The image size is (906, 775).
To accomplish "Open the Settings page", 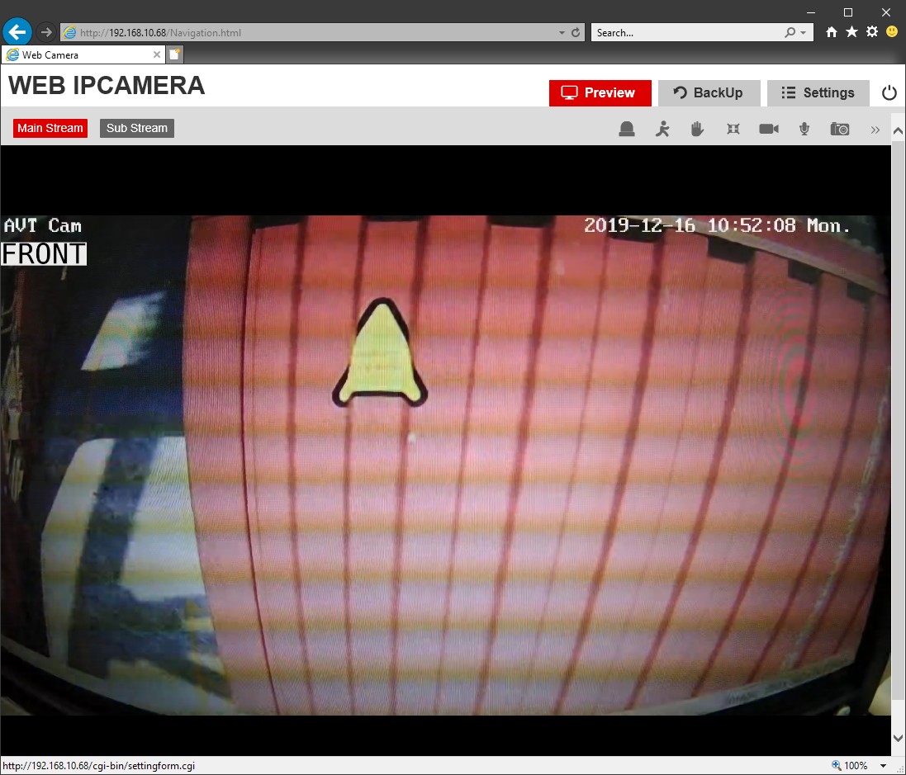I will pos(818,93).
